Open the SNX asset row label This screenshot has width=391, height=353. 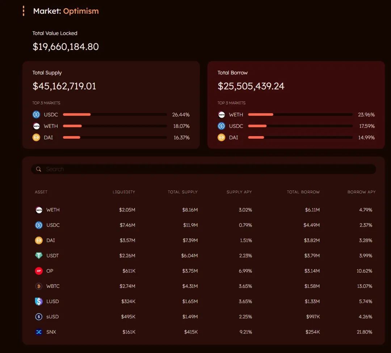51,332
